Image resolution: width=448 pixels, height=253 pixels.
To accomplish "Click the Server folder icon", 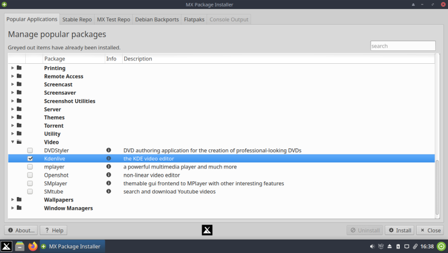I will [19, 109].
